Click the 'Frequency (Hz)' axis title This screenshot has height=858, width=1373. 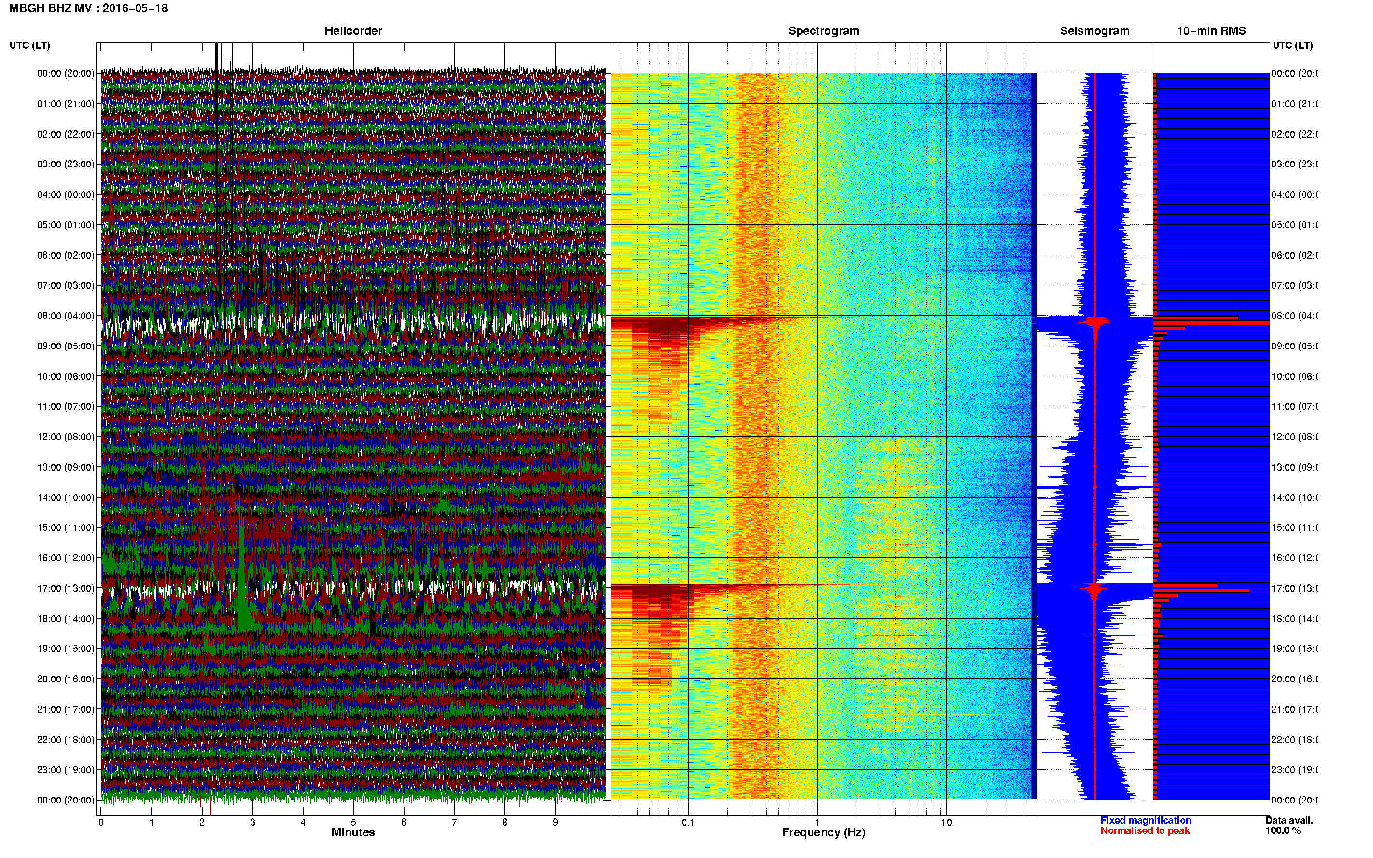pyautogui.click(x=824, y=833)
